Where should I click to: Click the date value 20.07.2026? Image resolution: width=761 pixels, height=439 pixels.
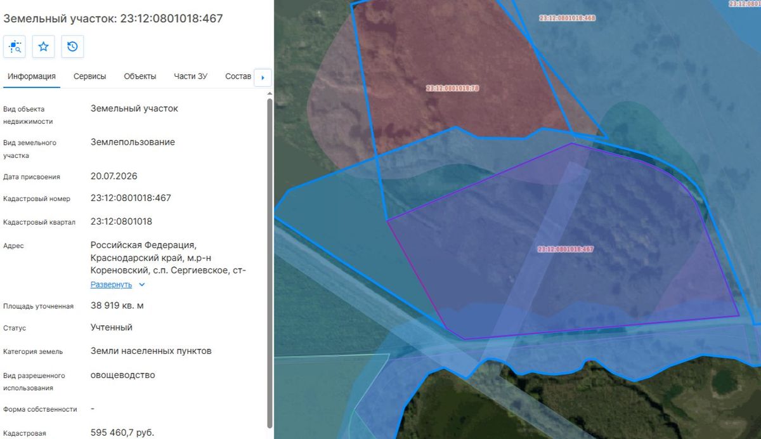pyautogui.click(x=114, y=176)
